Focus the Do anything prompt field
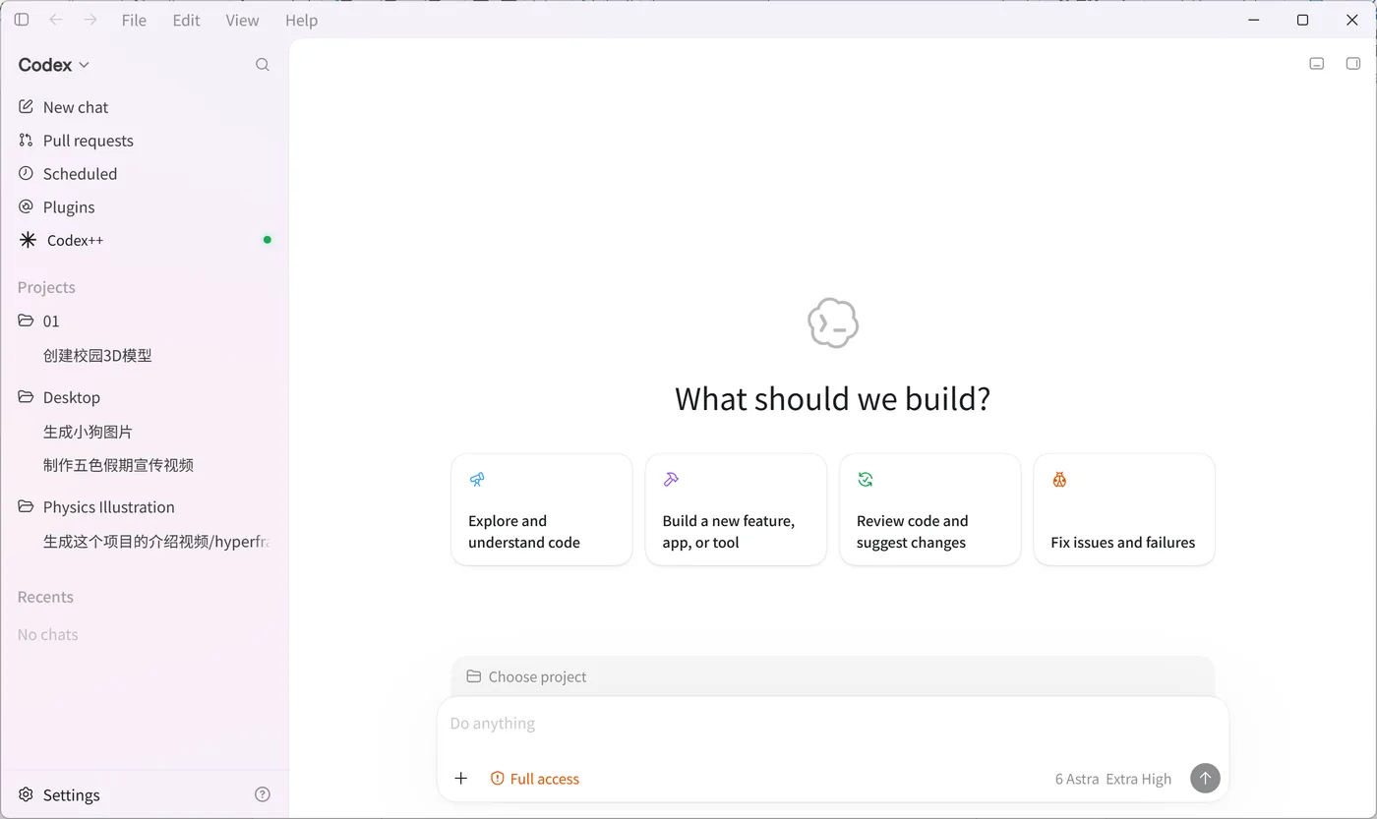The height and width of the screenshot is (819, 1377). pos(833,724)
